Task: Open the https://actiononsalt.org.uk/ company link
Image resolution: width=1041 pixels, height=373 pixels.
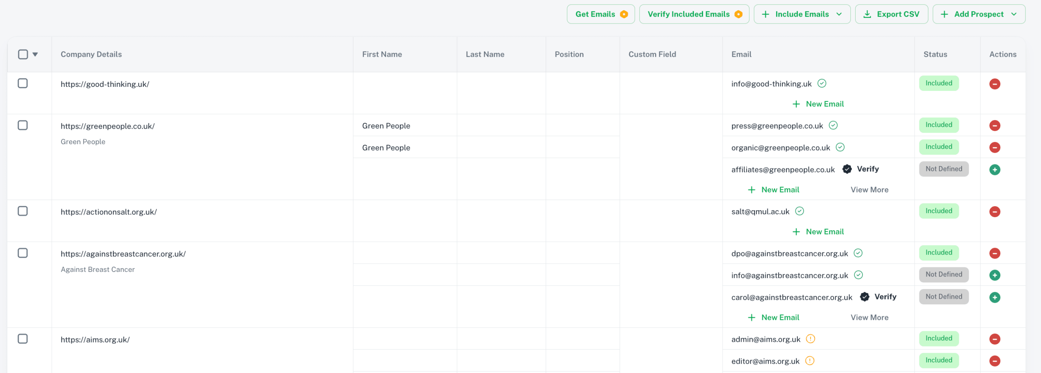Action: (x=109, y=212)
